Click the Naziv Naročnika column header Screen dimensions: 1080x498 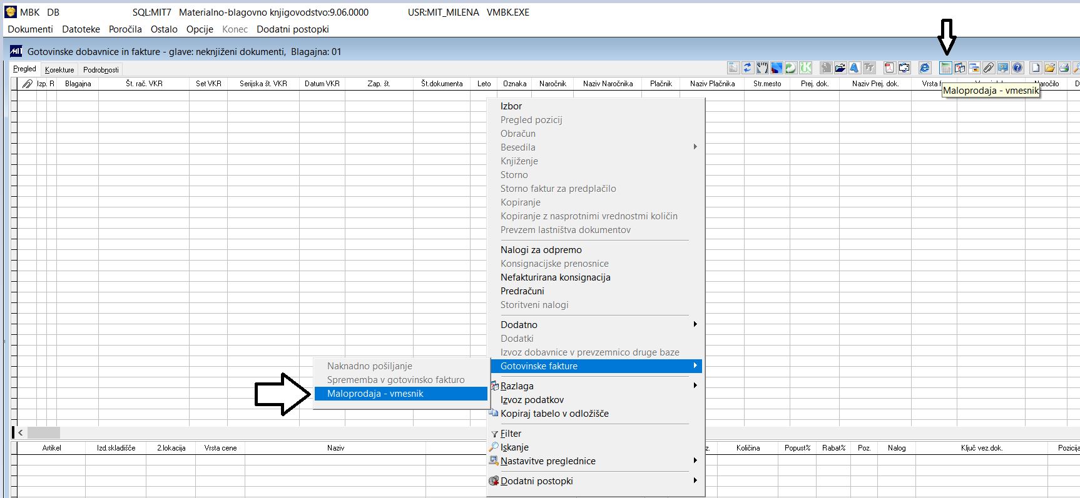[x=608, y=83]
